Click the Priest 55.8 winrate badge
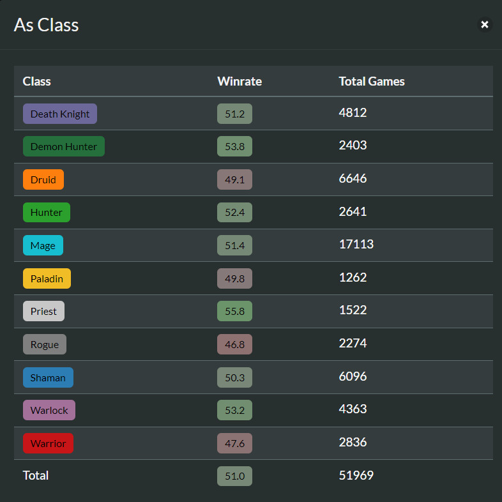Image resolution: width=502 pixels, height=502 pixels. 234,311
